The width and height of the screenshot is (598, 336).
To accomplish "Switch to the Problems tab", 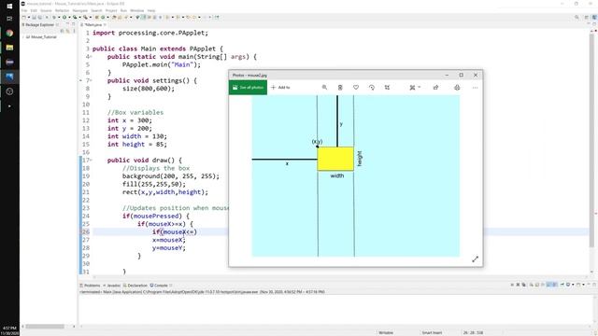I will [x=90, y=286].
